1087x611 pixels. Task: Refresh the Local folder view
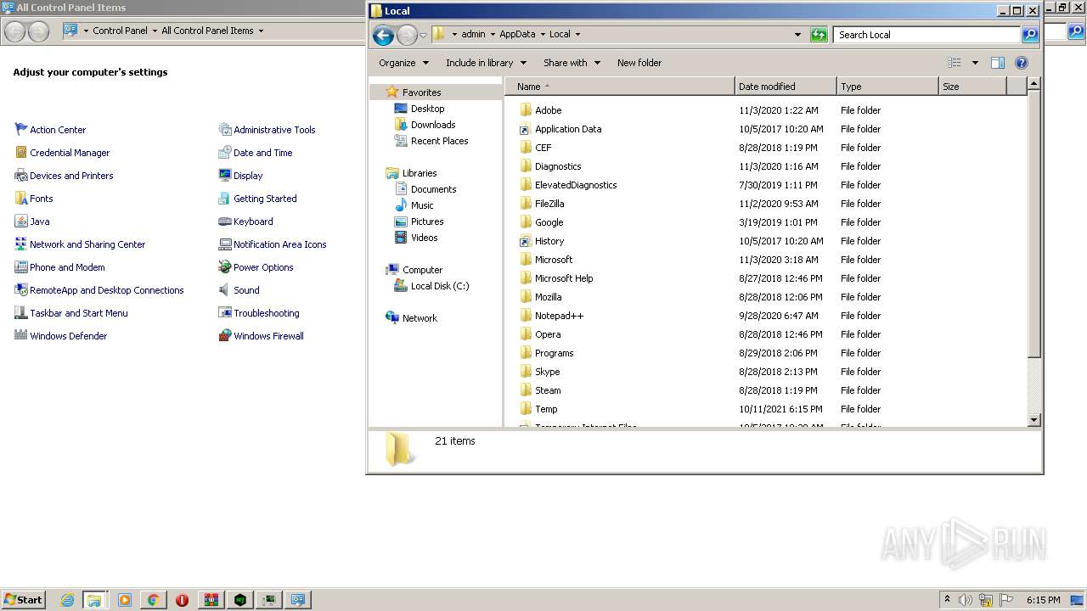pyautogui.click(x=819, y=35)
